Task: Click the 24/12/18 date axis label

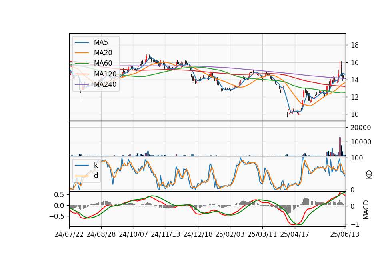Action: 198,234
